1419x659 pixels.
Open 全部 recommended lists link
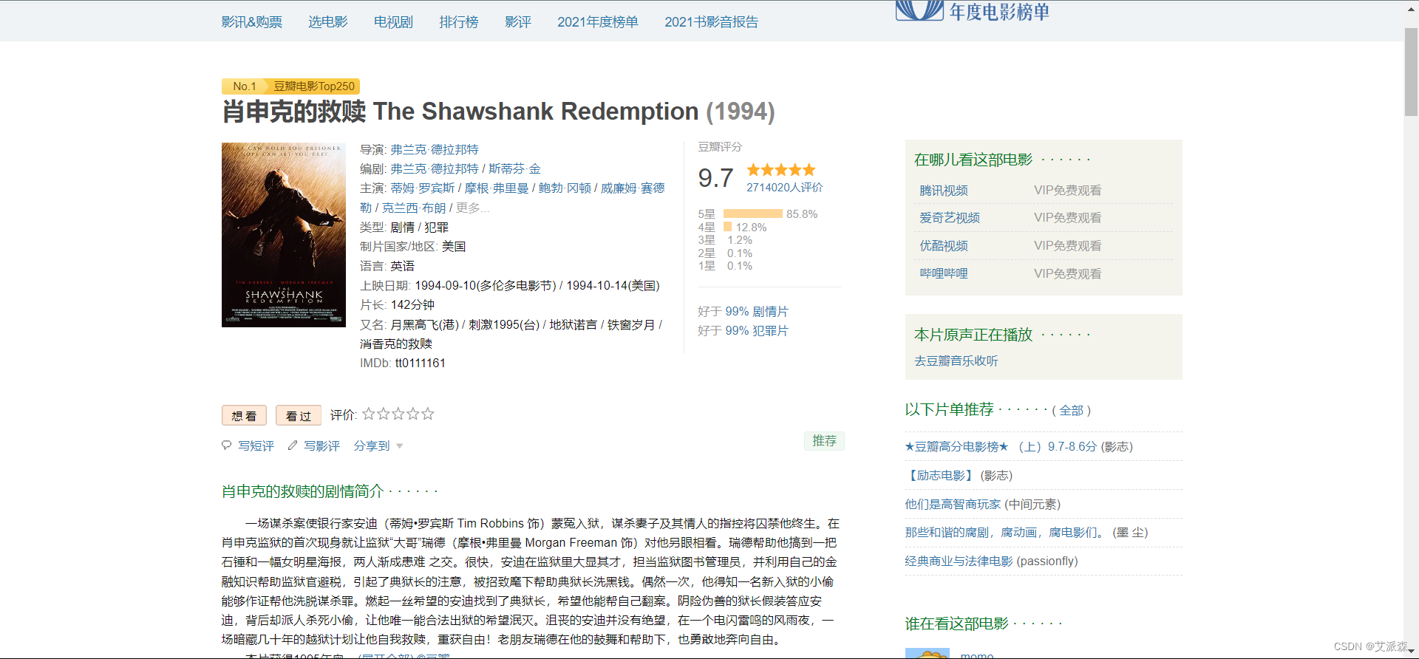click(1072, 411)
